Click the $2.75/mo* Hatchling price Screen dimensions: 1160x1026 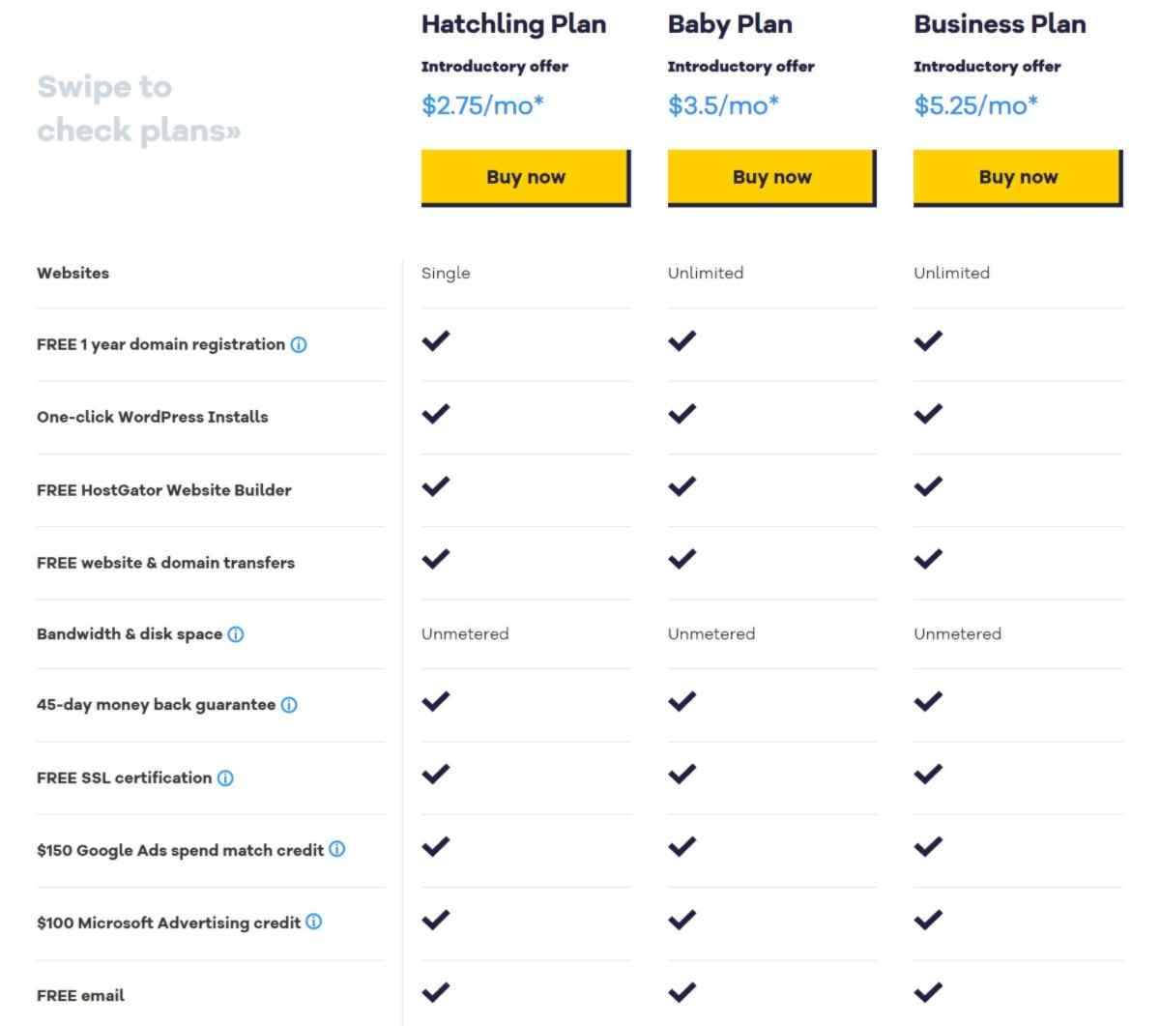(482, 105)
